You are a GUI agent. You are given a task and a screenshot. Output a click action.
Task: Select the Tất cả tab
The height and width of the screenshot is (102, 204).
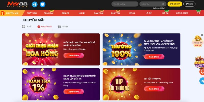coord(27,27)
